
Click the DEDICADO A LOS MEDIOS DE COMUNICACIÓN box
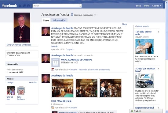click(22, 54)
